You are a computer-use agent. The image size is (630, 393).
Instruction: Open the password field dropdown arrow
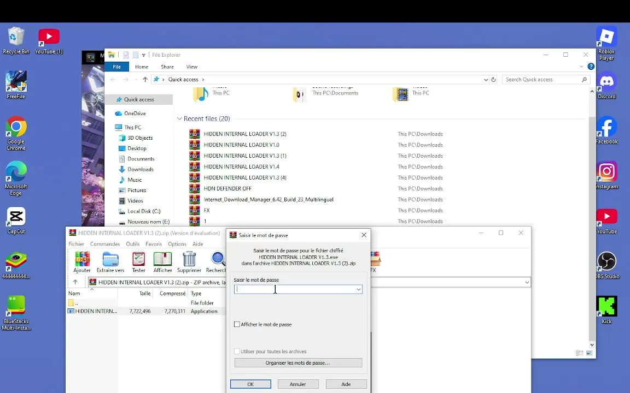[358, 289]
